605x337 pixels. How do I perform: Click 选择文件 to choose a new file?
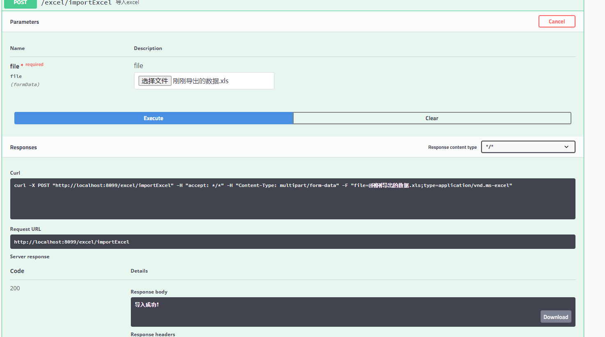pyautogui.click(x=155, y=80)
